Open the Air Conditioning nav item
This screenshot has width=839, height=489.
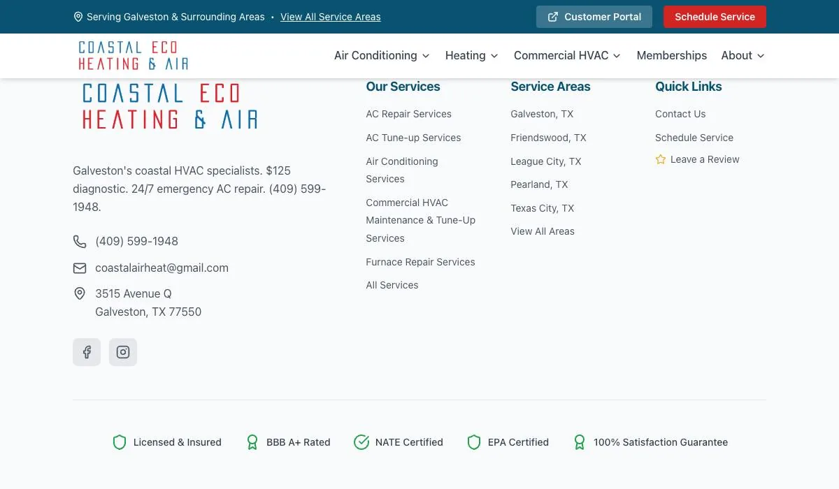(x=382, y=55)
